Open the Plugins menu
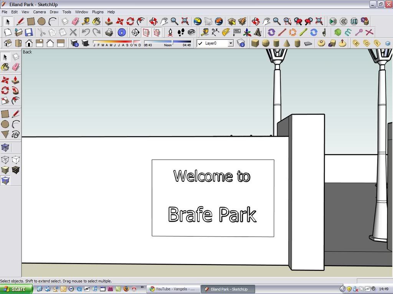This screenshot has height=294, width=393. pos(97,12)
